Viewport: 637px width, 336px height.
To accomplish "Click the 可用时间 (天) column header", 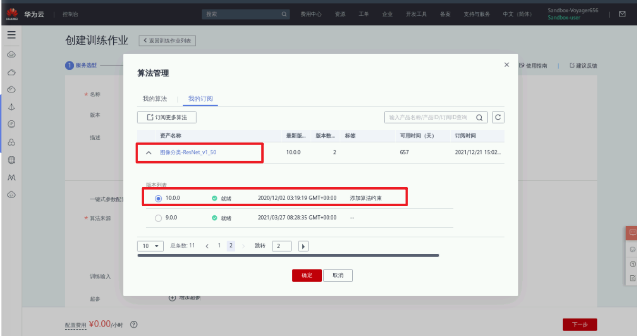I will coord(417,135).
